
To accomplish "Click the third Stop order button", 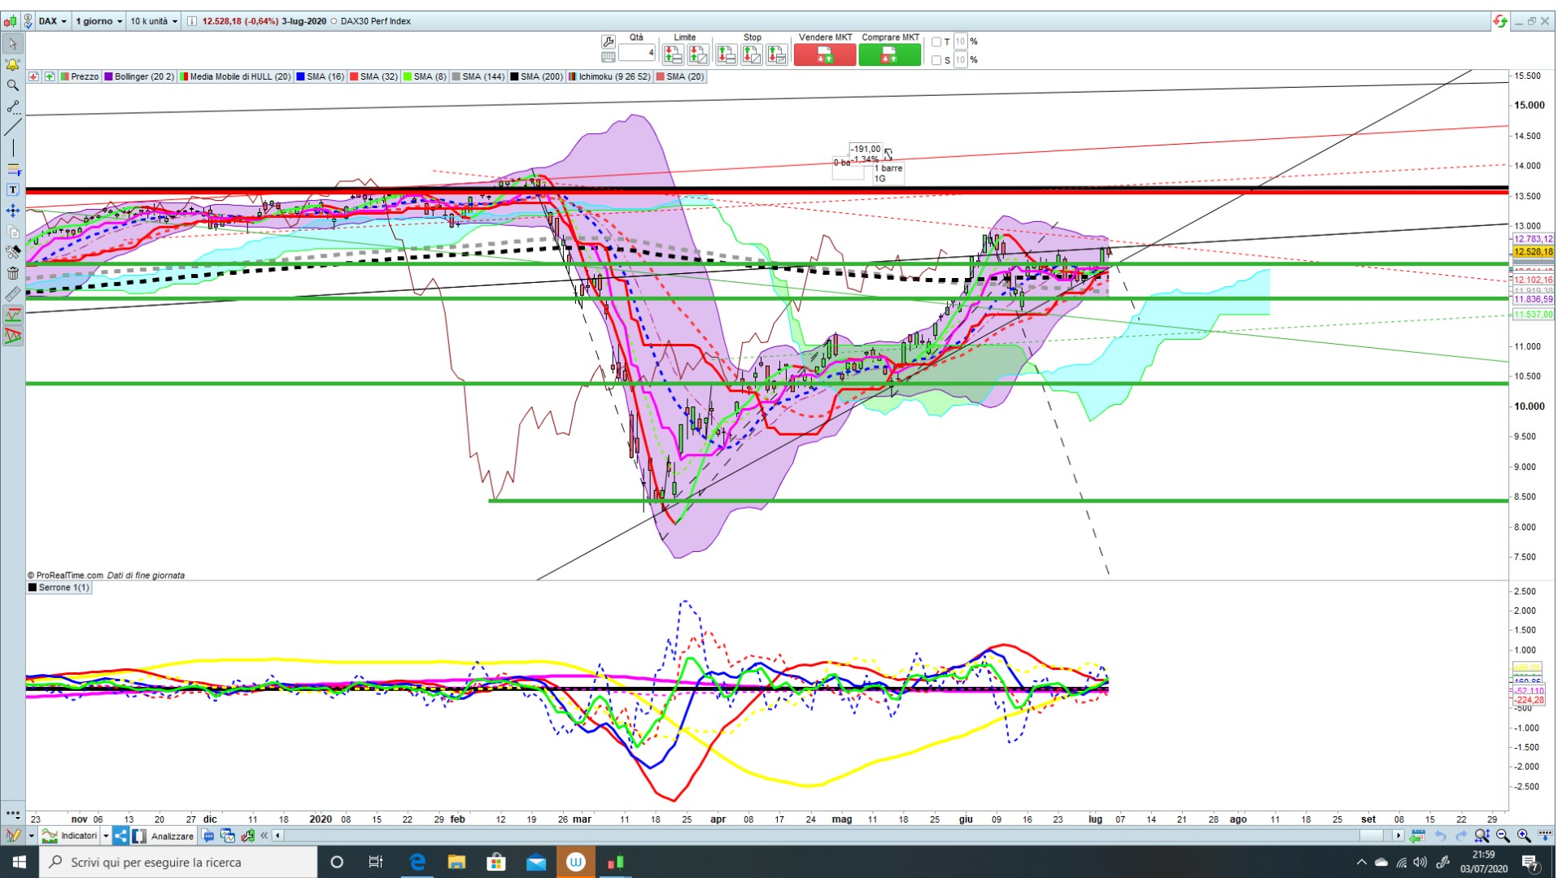I will tap(777, 54).
